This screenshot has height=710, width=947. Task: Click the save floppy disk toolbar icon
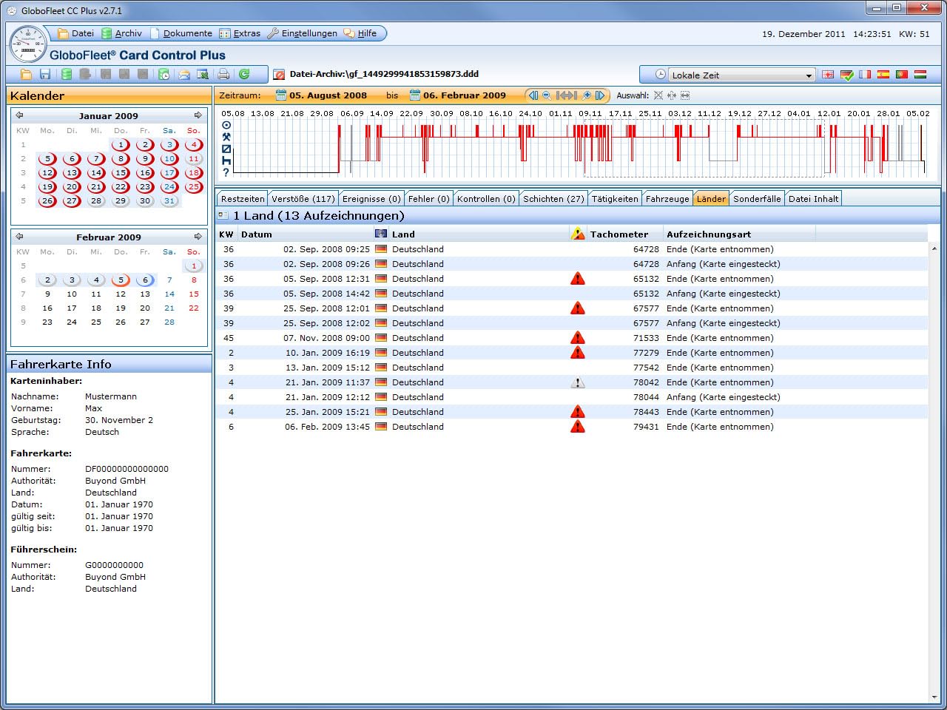pyautogui.click(x=45, y=75)
